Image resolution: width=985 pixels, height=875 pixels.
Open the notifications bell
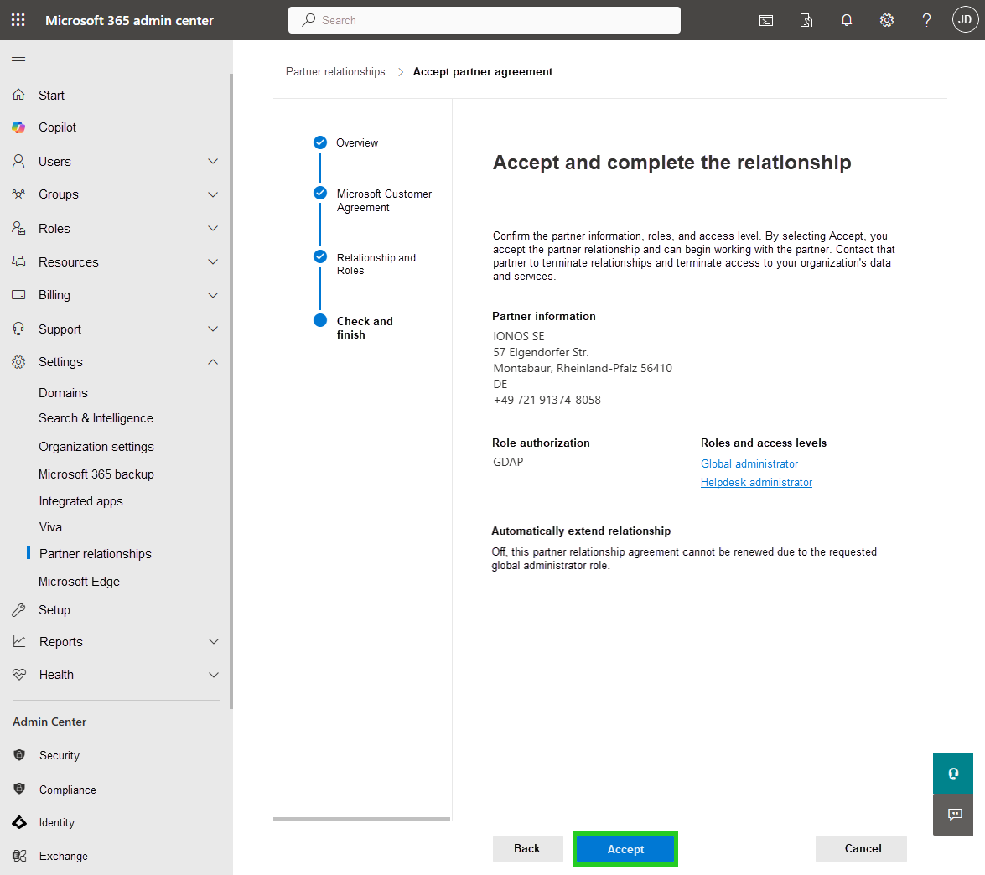[846, 19]
